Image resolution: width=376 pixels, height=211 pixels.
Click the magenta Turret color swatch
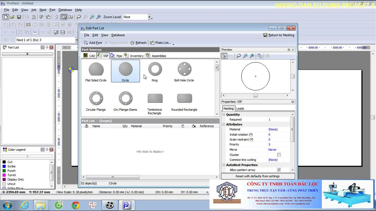[x=4, y=175]
